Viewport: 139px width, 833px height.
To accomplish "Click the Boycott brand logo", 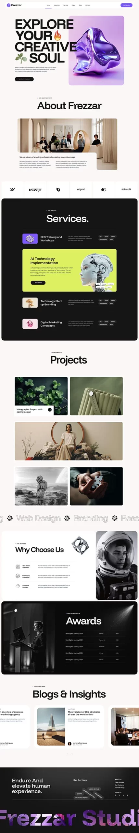I will (x=35, y=190).
